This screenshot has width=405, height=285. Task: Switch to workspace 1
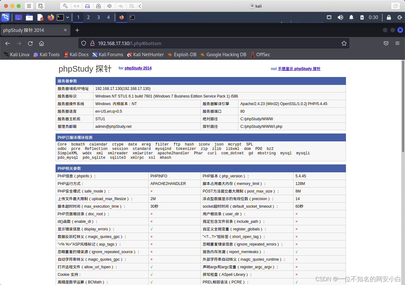(78, 17)
